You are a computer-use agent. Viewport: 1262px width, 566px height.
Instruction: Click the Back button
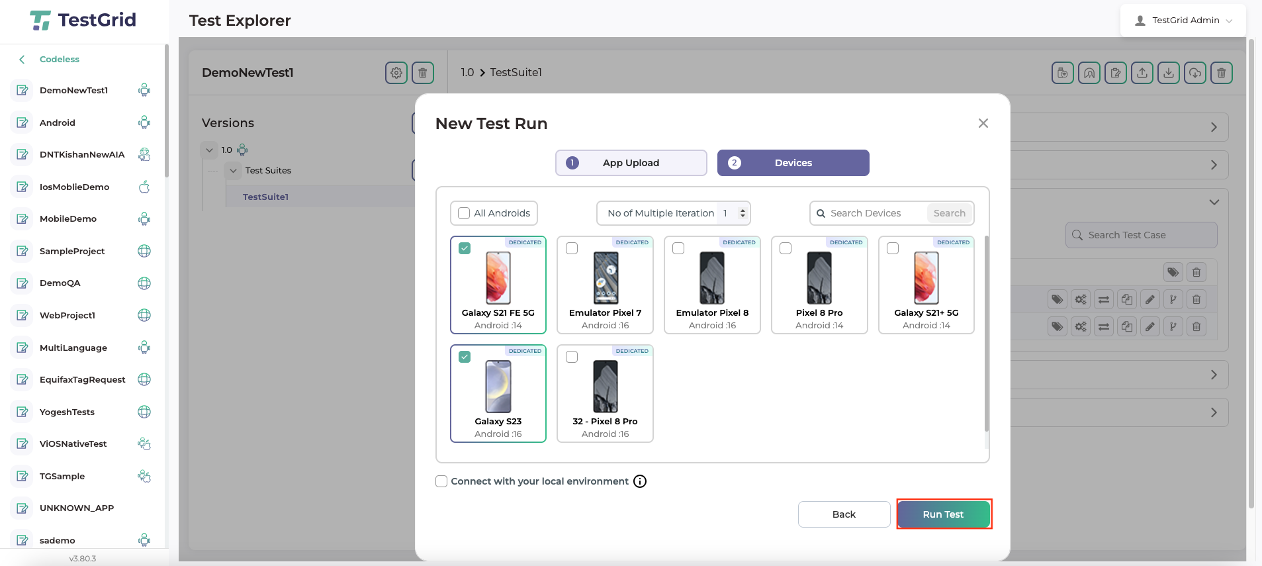pyautogui.click(x=844, y=514)
